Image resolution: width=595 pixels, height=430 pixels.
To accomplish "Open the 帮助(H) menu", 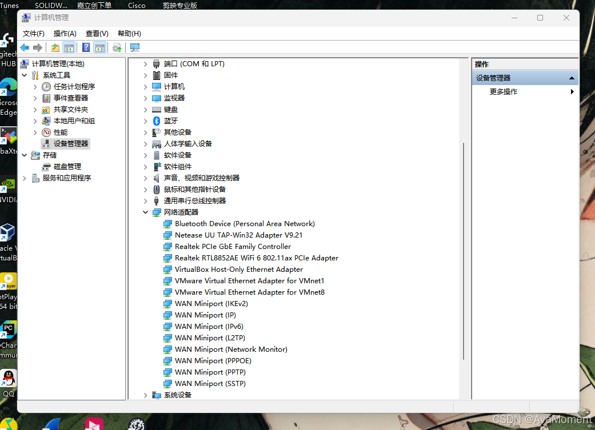I will (129, 33).
